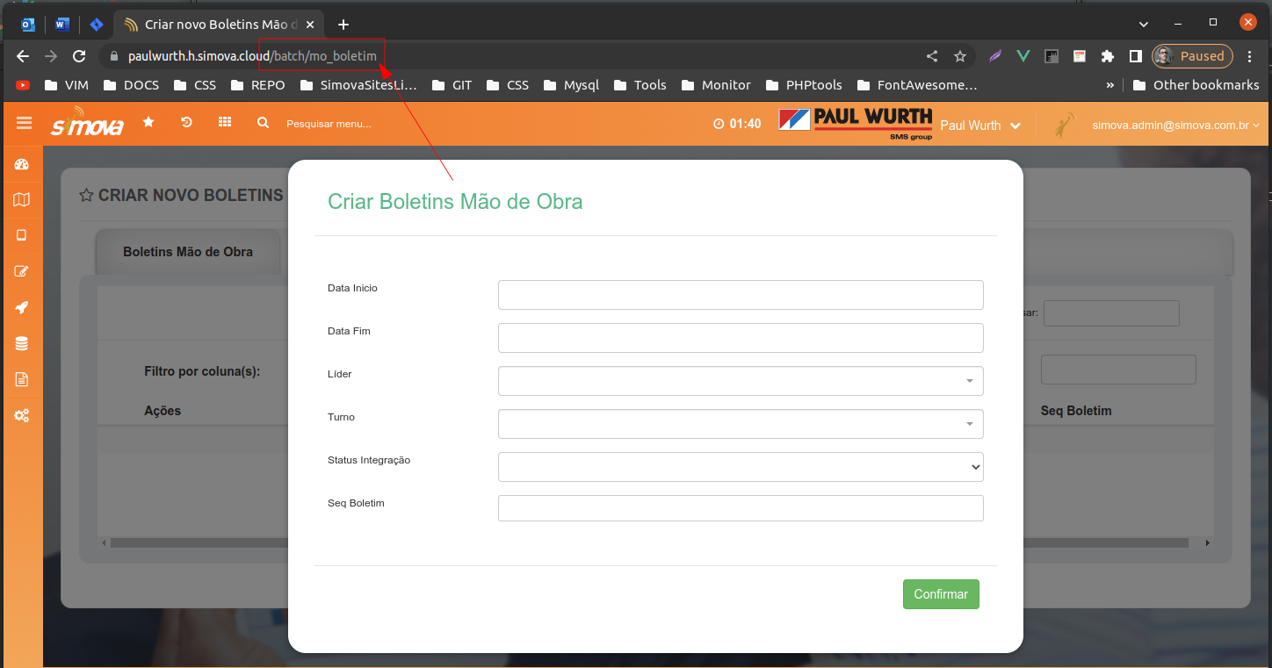Open the apps grid icon

coord(225,123)
